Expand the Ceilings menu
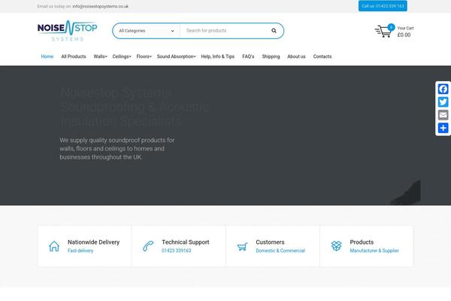 (x=122, y=56)
